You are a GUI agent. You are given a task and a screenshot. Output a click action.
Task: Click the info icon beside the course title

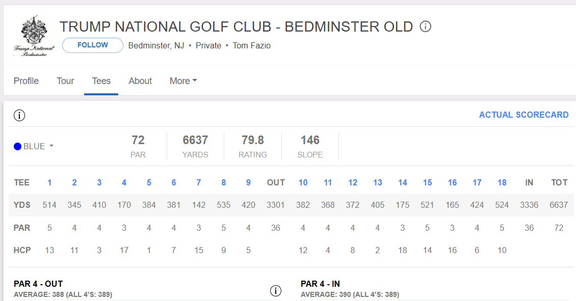[426, 26]
